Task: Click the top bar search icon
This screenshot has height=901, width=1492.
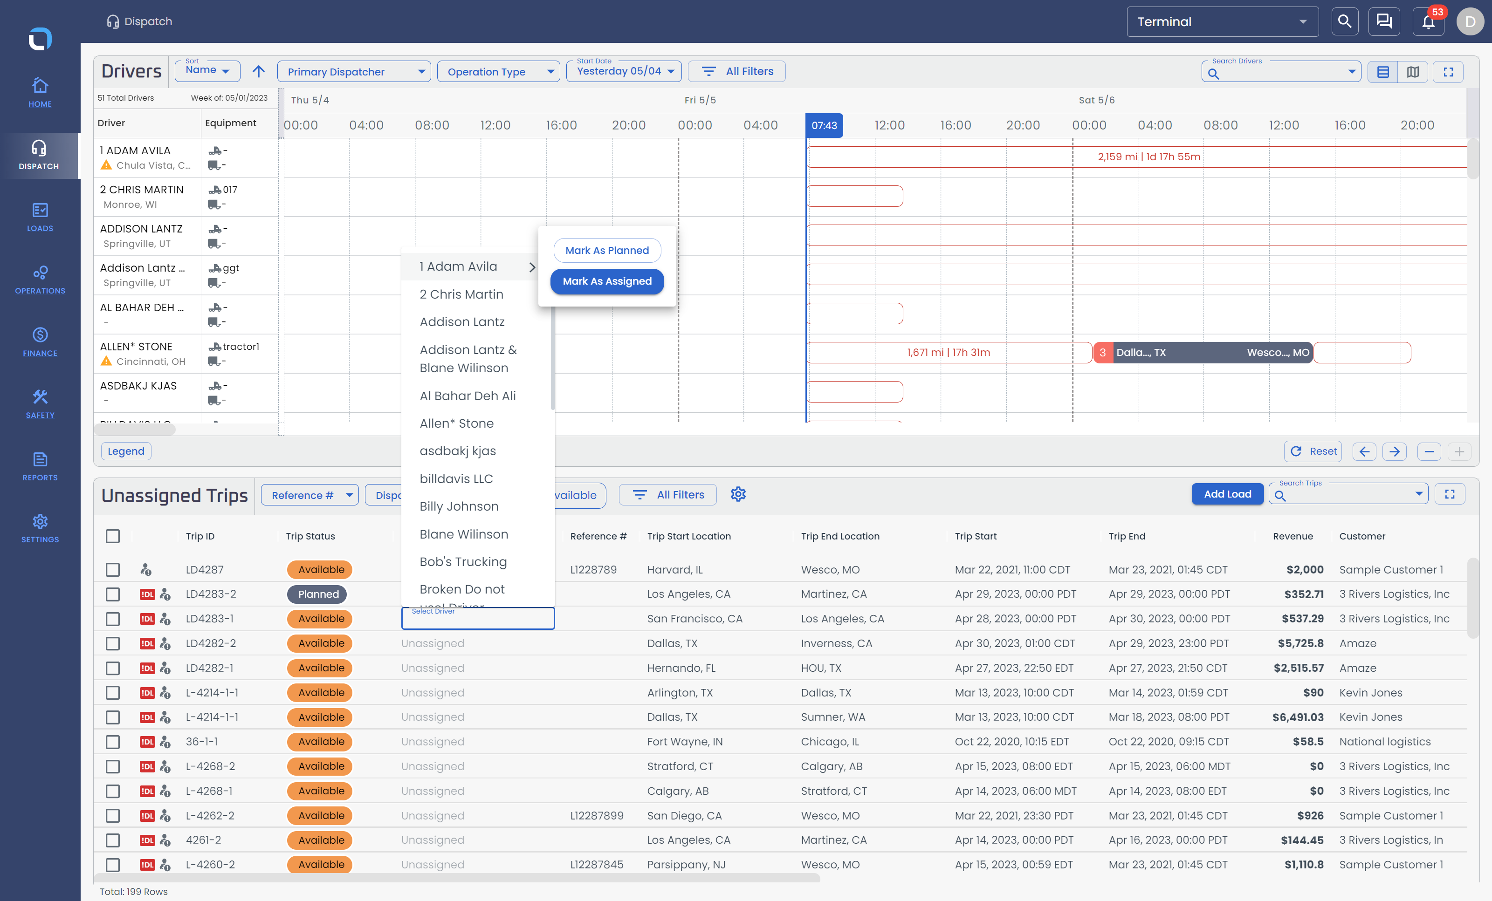Action: click(x=1344, y=22)
